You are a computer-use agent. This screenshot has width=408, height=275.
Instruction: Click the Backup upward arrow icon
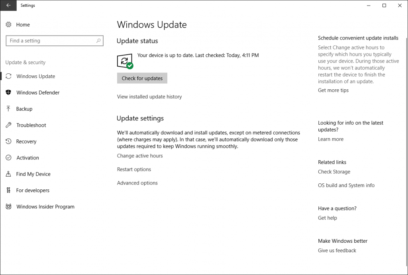click(x=8, y=109)
